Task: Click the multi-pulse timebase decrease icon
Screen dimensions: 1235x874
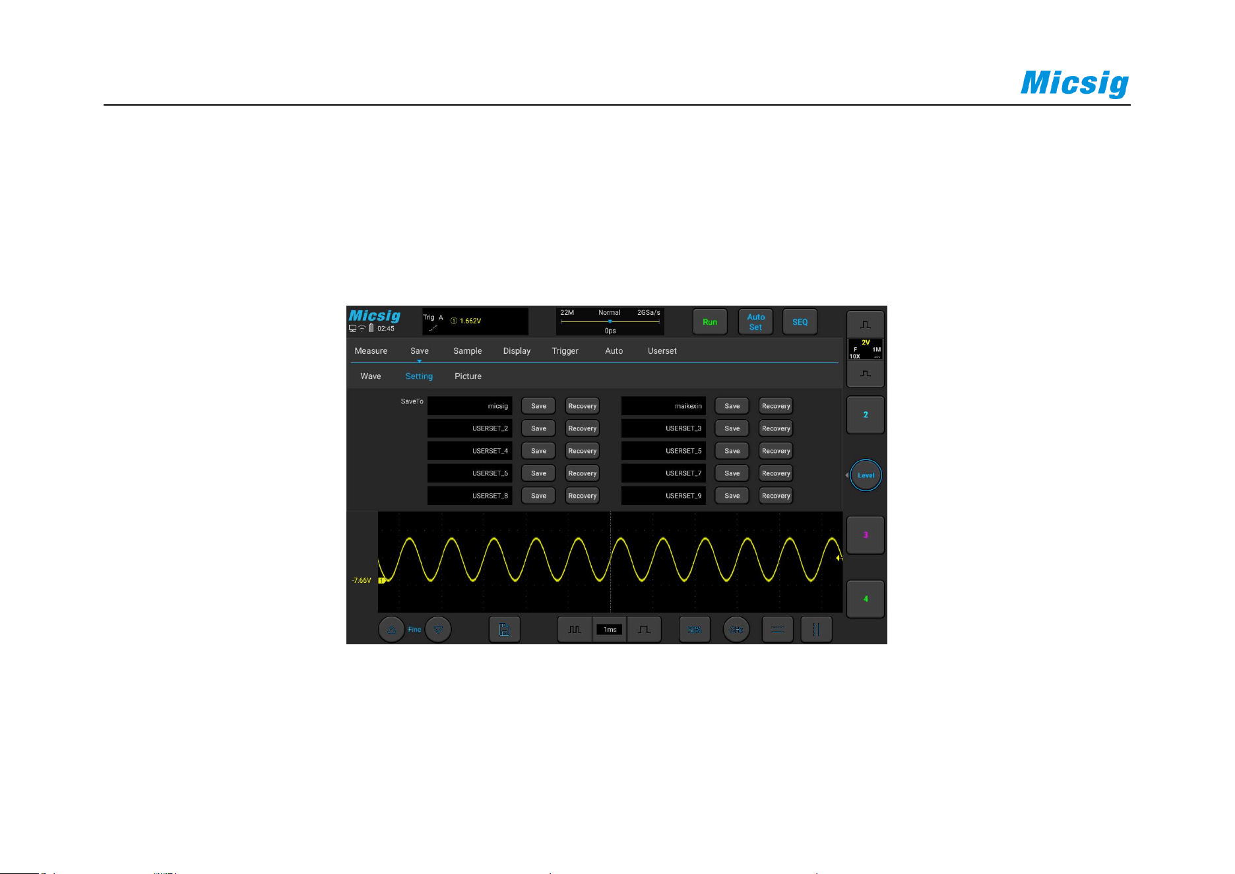Action: click(x=575, y=630)
